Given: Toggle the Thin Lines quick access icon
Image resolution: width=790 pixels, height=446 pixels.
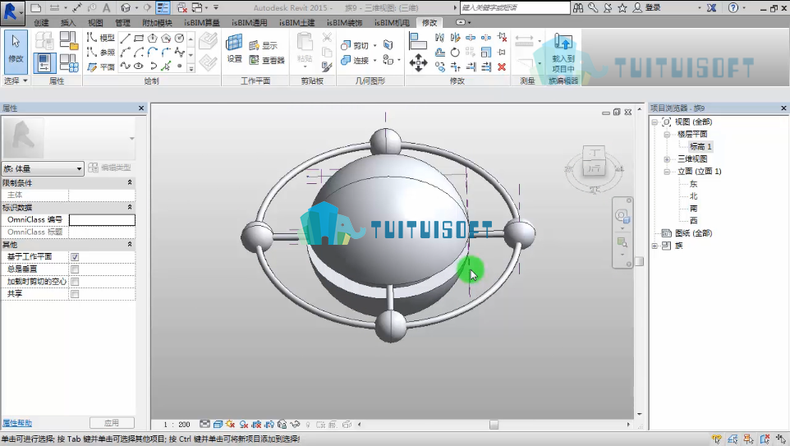Looking at the screenshot, I should (163, 7).
